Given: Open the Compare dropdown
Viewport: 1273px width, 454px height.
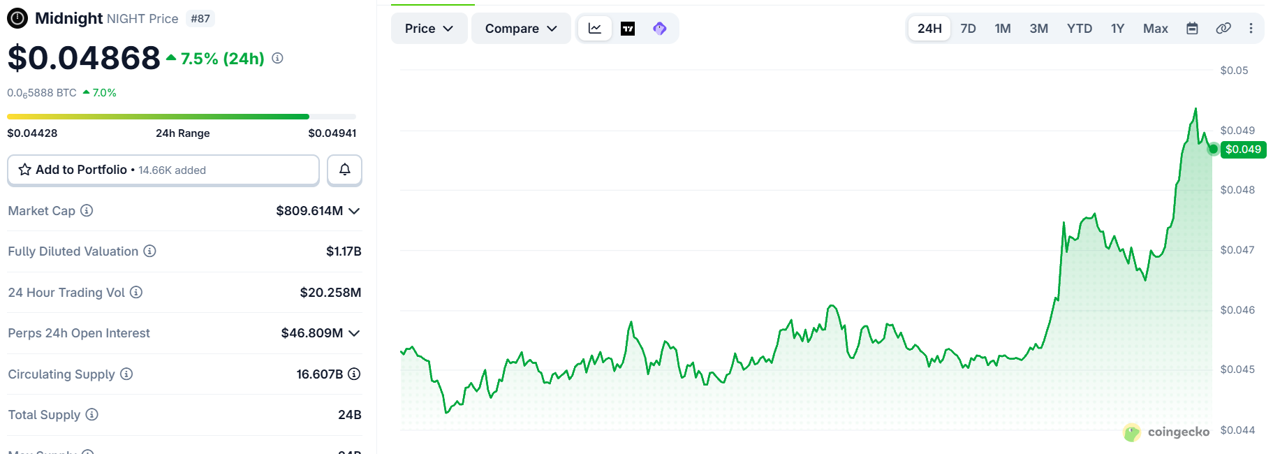Looking at the screenshot, I should tap(521, 29).
